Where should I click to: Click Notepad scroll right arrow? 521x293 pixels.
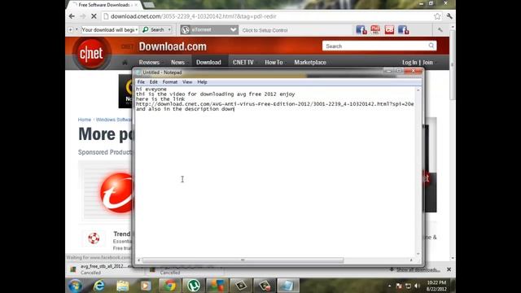[x=411, y=260]
